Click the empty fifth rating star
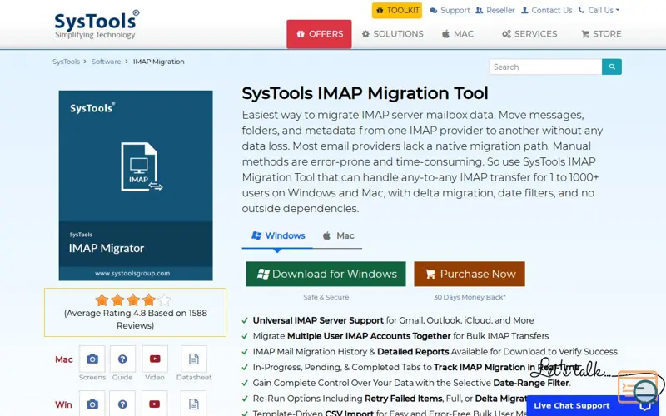 (164, 300)
